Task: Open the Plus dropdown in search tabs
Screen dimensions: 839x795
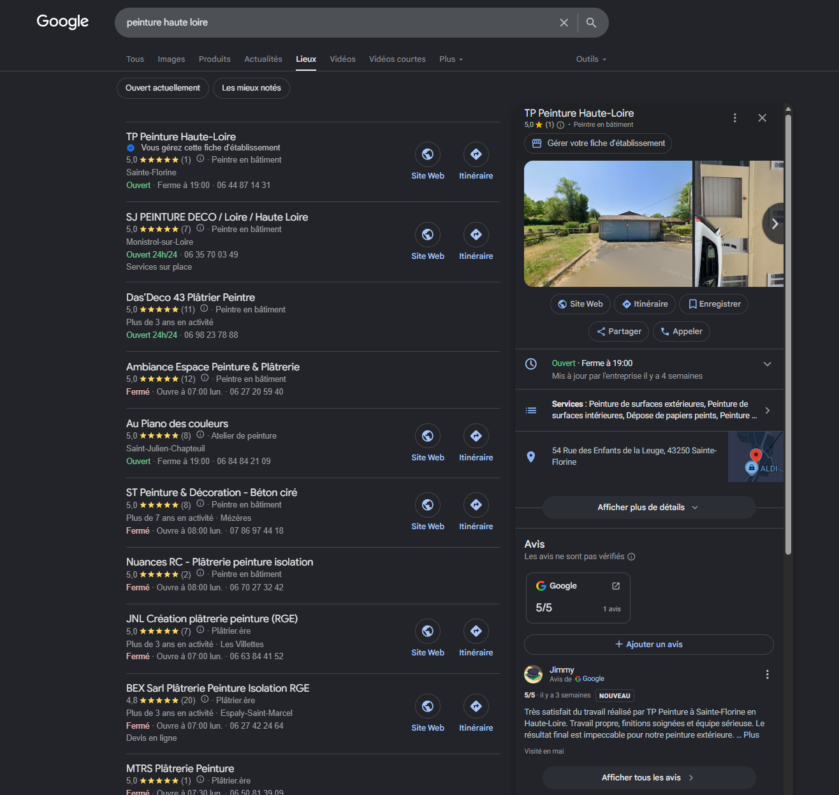Action: coord(451,59)
